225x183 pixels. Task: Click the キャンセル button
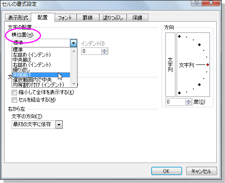201,171
